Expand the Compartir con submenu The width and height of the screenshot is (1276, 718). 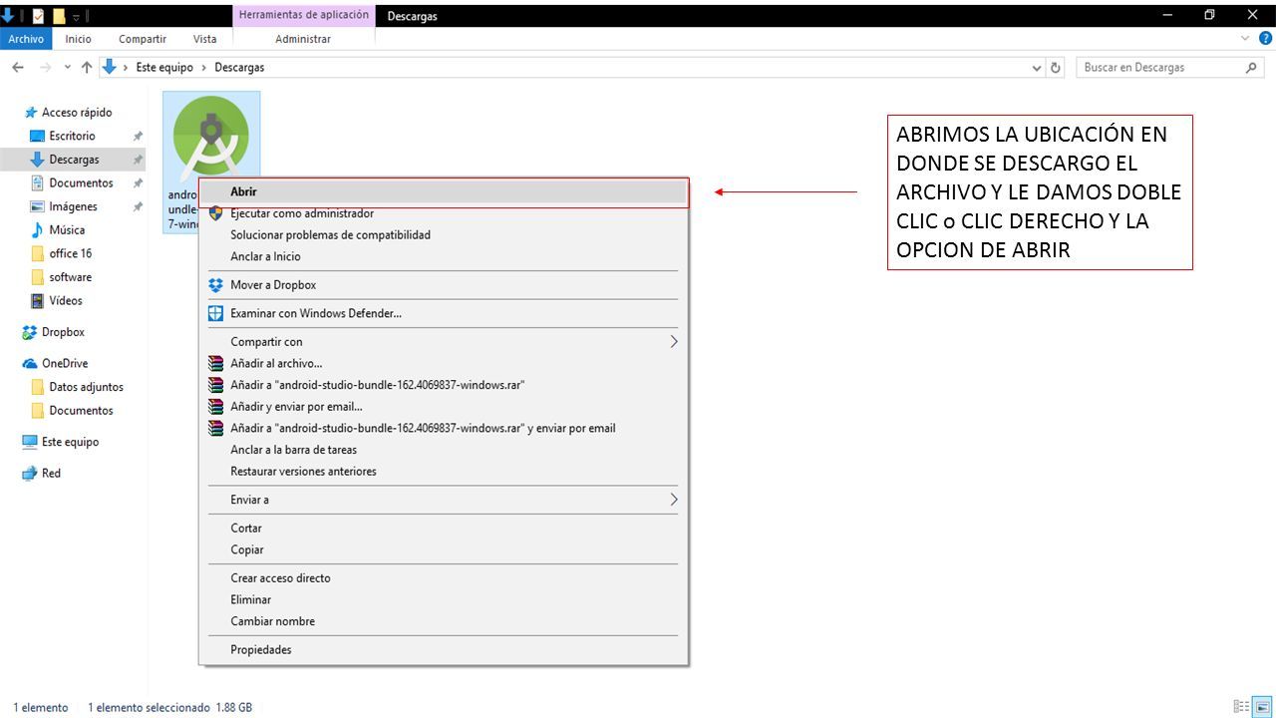click(444, 342)
